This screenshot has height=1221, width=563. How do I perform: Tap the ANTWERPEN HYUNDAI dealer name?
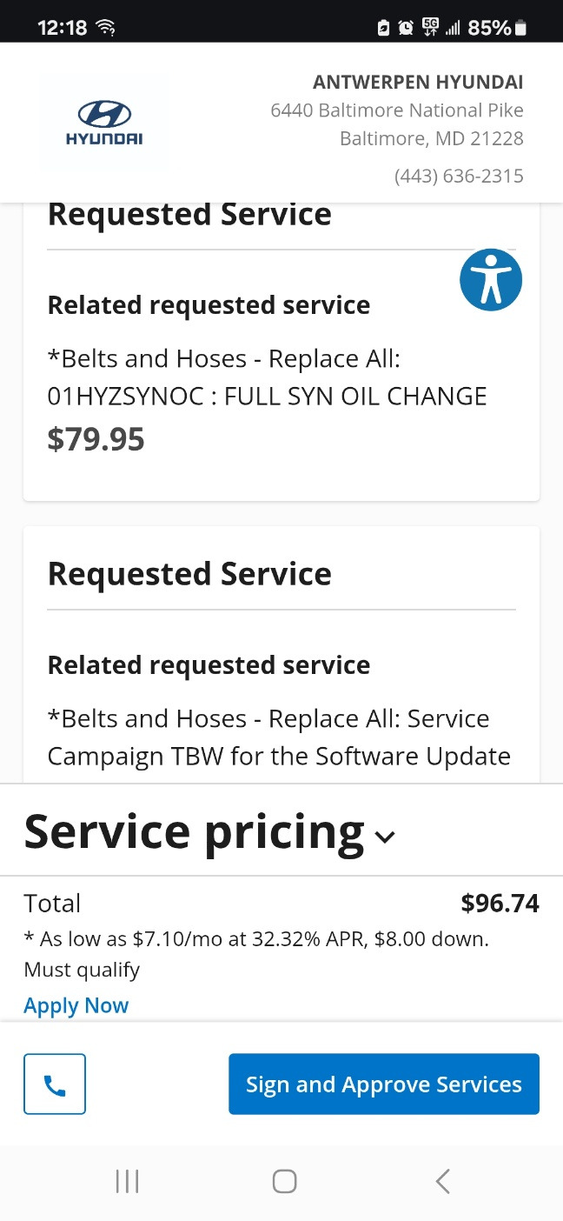(418, 83)
